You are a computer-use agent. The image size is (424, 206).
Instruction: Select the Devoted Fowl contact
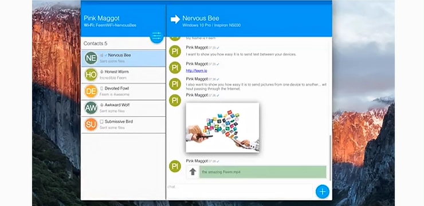(123, 92)
